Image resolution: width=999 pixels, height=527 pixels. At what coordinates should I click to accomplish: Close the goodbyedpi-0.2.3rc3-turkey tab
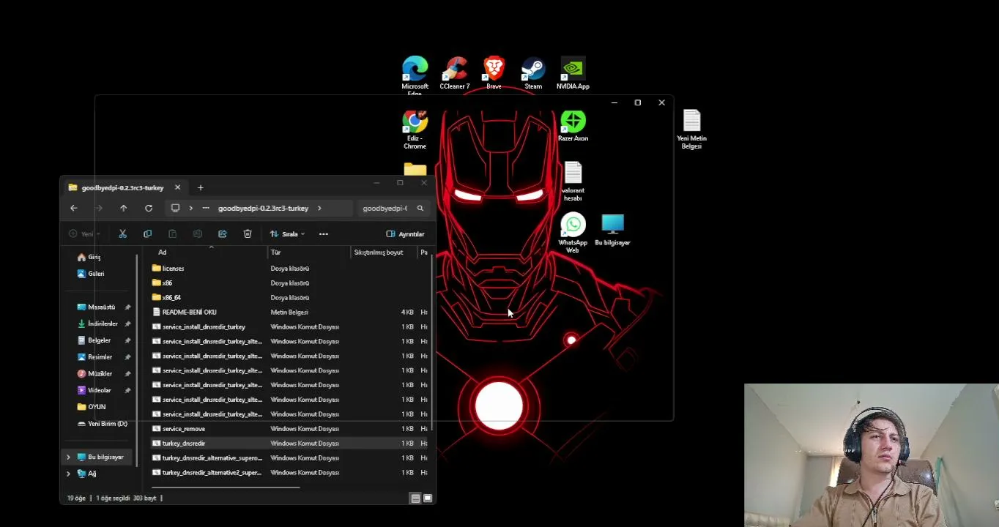tap(177, 187)
